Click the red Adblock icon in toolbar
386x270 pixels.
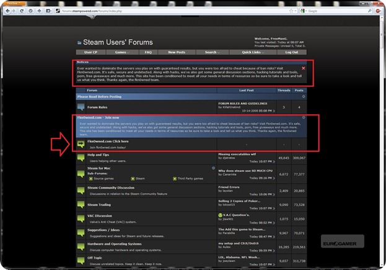(378, 11)
